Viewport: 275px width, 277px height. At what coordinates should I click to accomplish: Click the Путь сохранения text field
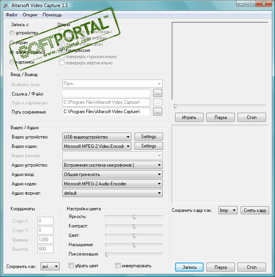pos(106,112)
